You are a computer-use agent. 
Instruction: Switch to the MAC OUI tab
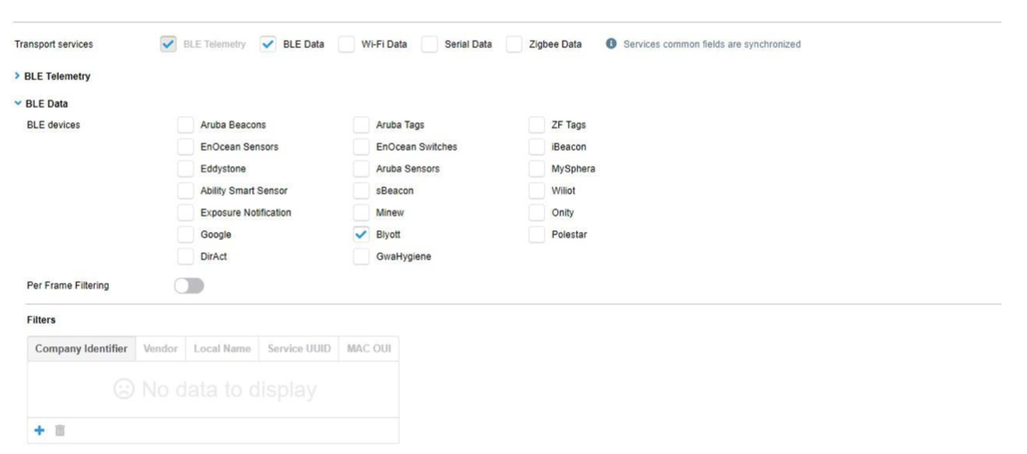pyautogui.click(x=368, y=348)
